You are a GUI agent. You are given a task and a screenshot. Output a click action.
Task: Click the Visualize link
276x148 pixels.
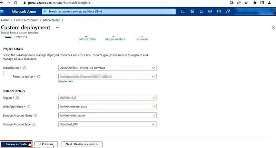coord(142,39)
